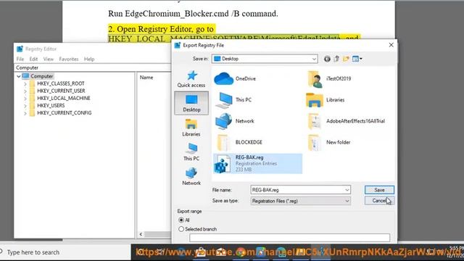Image resolution: width=464 pixels, height=261 pixels.
Task: Close the Export Registry File dialog
Action: (x=391, y=45)
